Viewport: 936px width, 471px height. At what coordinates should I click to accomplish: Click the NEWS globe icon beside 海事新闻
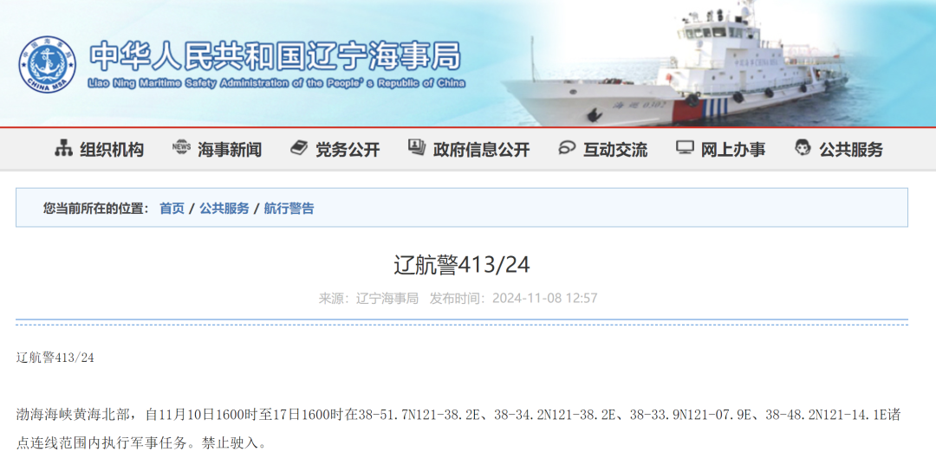(181, 146)
